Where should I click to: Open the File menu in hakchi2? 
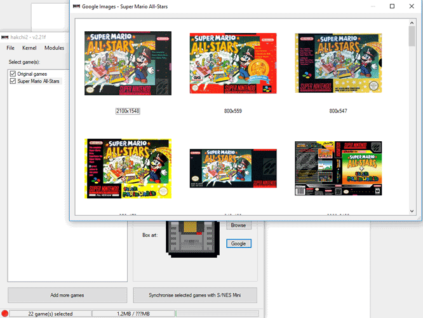tap(11, 48)
